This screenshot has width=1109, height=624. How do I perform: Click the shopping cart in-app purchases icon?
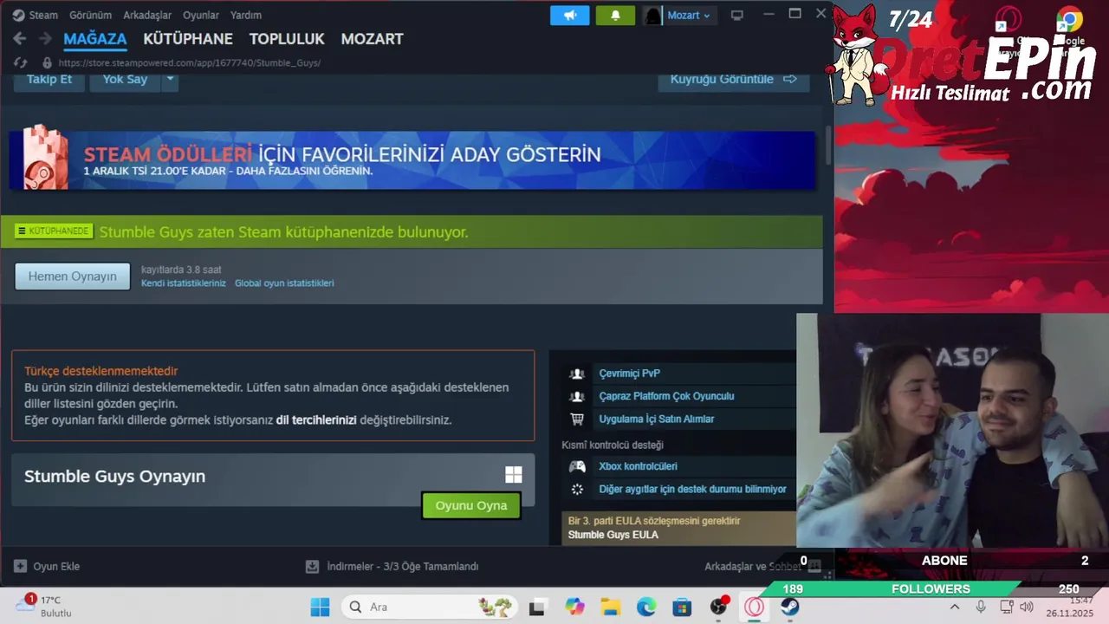(577, 419)
